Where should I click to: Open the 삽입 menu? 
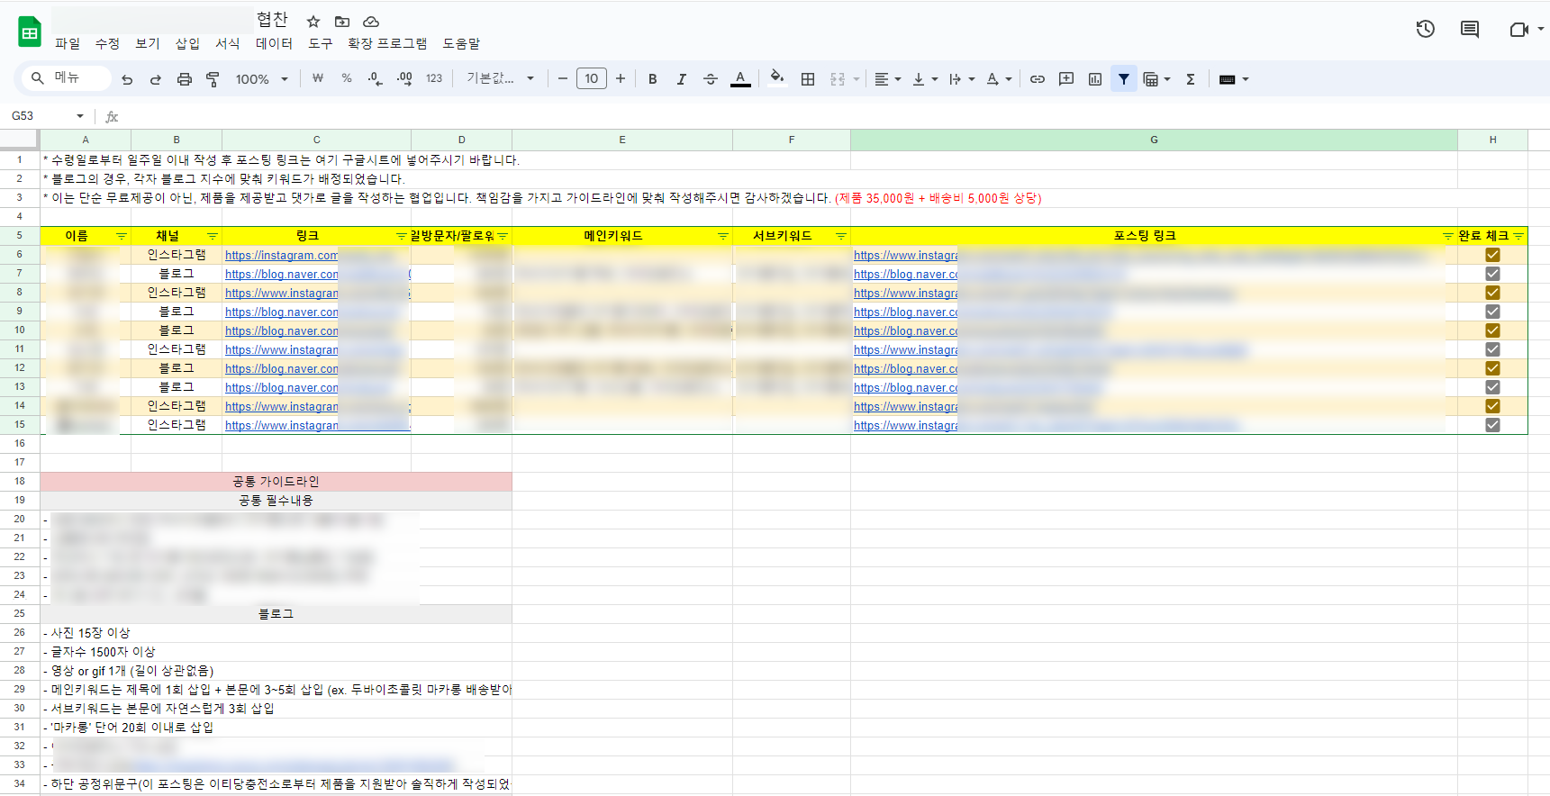tap(187, 43)
